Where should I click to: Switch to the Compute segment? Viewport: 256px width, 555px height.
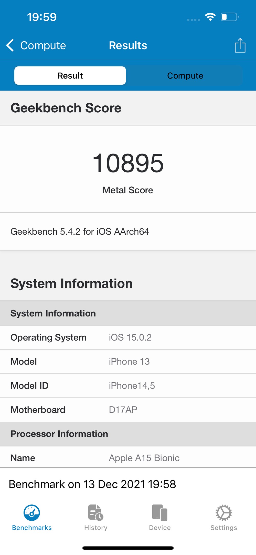[185, 76]
